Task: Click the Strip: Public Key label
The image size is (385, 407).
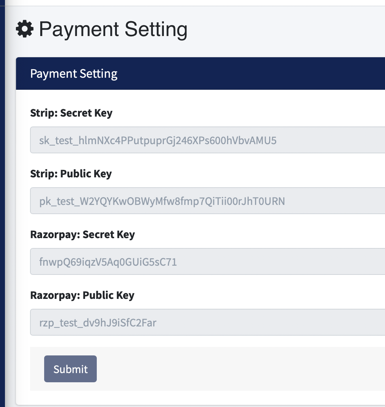Action: 71,174
